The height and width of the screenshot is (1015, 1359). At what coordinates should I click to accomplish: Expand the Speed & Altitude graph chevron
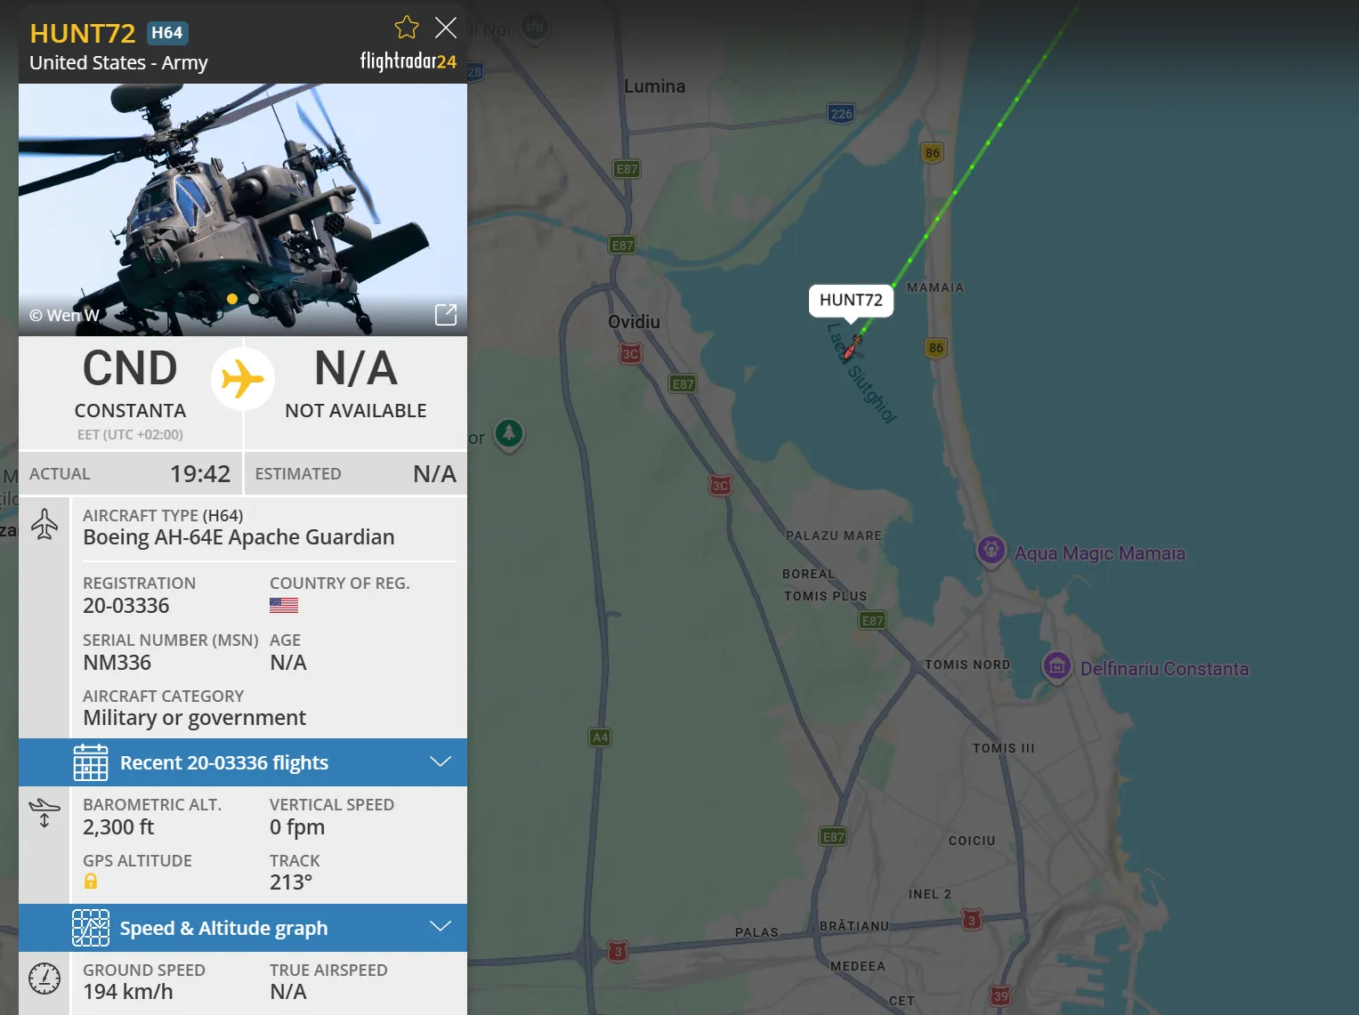[x=441, y=927]
